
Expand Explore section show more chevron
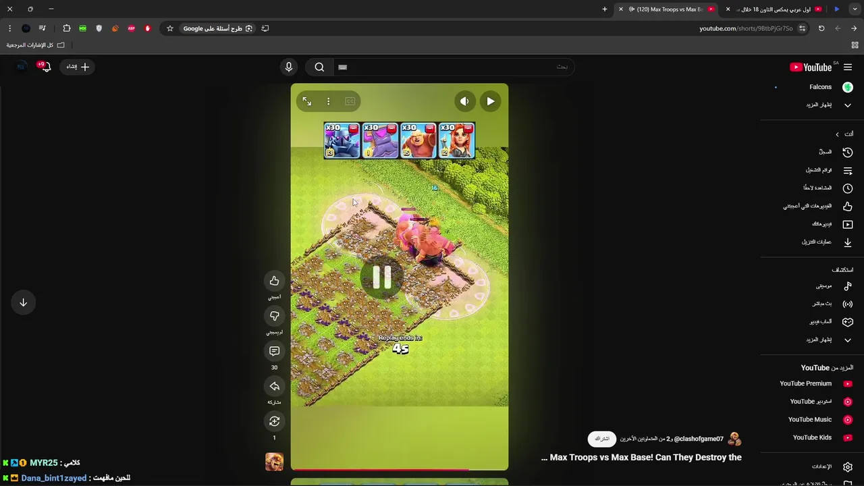pos(848,340)
